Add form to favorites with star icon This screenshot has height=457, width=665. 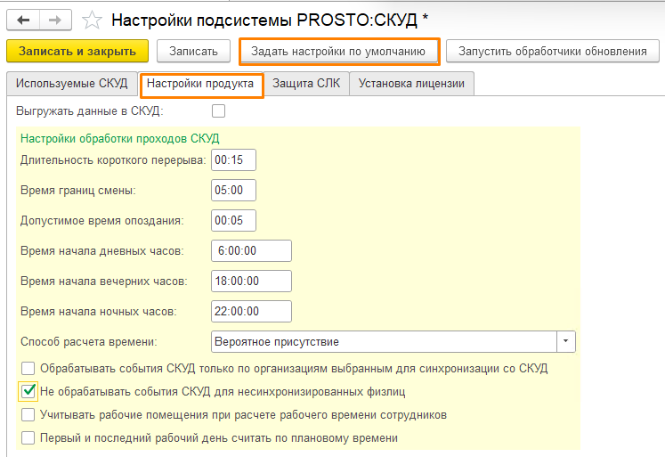[x=90, y=19]
